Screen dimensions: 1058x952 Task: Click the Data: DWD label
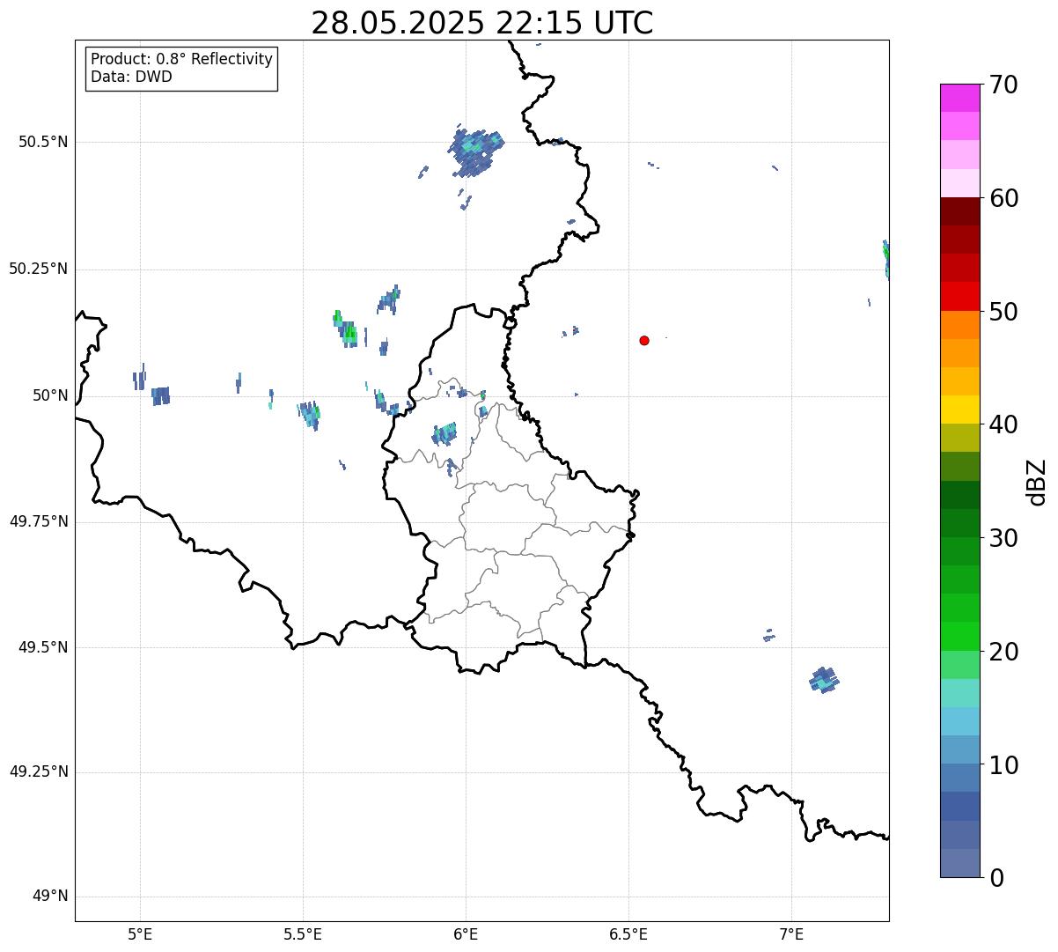(131, 77)
